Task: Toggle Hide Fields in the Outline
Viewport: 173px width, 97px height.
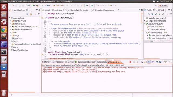Action: point(152,14)
